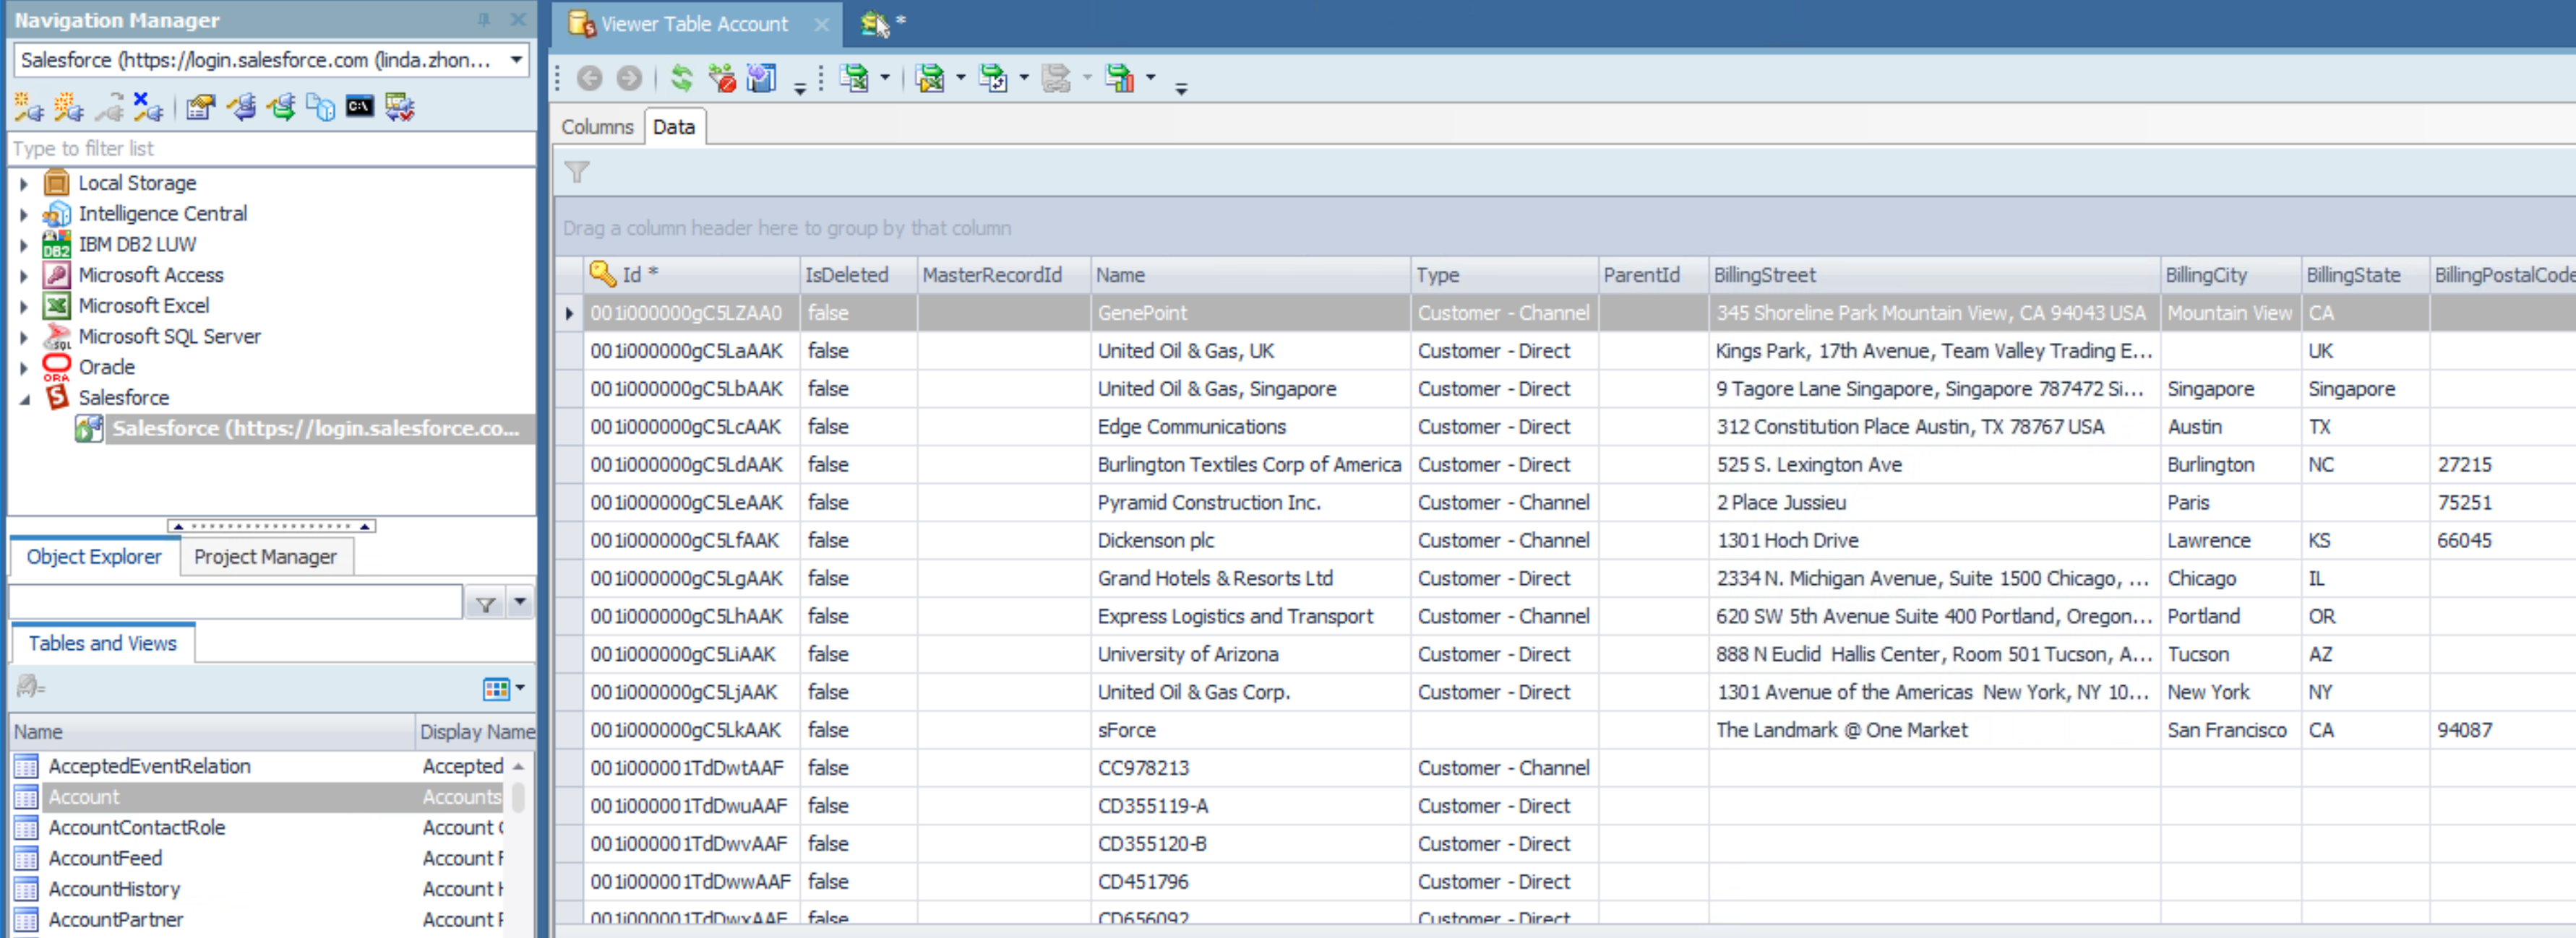The height and width of the screenshot is (938, 2576).
Task: Click the export to chart icon
Action: point(1120,78)
